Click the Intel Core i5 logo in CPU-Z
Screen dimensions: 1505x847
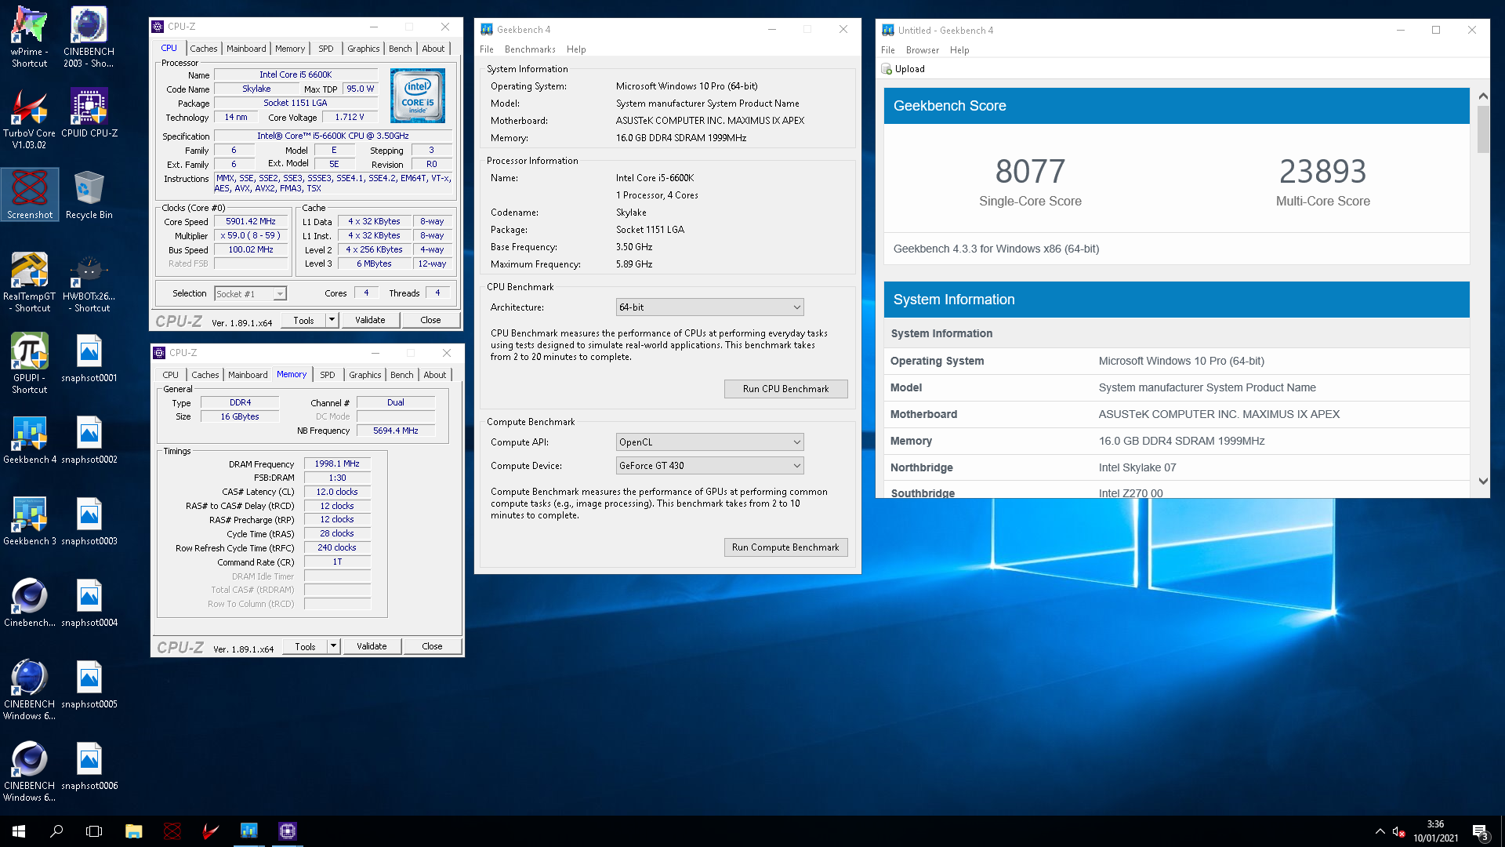click(418, 96)
